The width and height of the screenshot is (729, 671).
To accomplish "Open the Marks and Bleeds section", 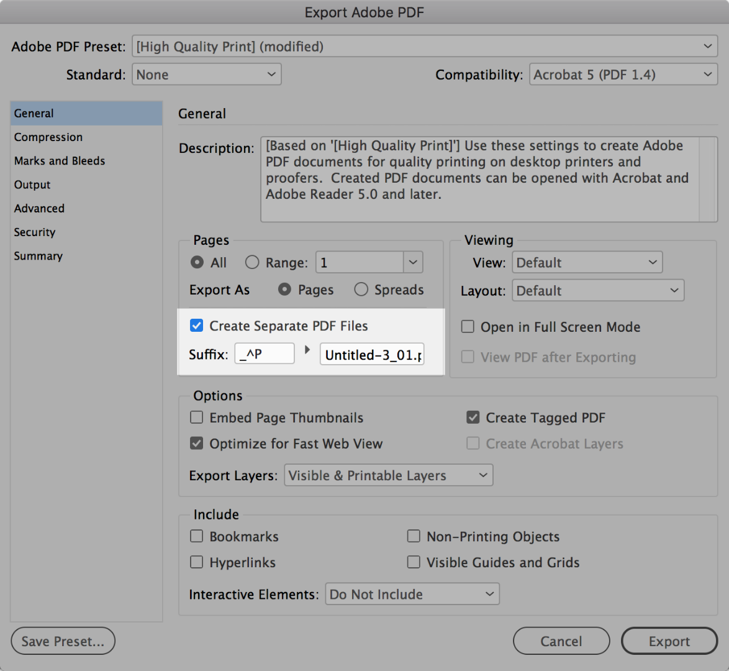I will coord(86,160).
